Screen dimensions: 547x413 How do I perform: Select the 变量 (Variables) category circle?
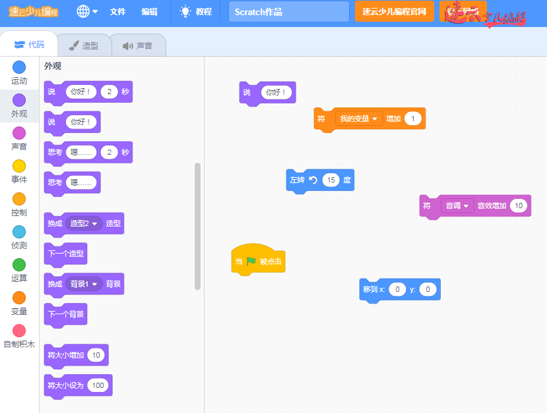tap(19, 298)
